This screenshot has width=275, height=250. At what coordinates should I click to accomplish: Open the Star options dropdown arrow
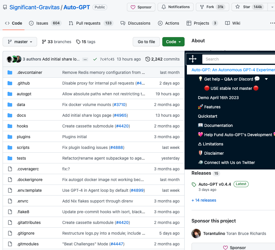(x=272, y=7)
